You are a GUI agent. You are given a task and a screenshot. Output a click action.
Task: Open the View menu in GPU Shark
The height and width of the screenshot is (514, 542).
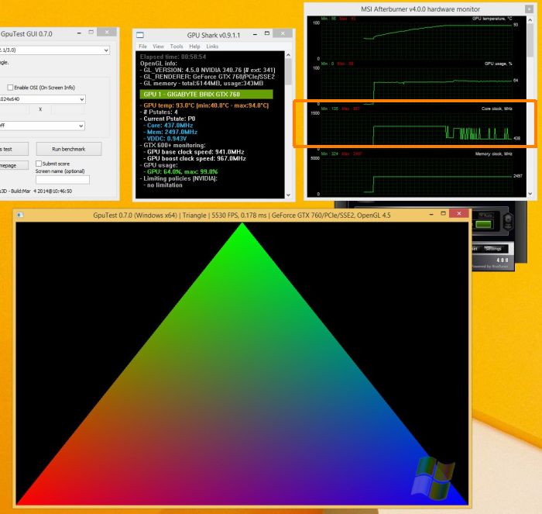(x=158, y=47)
